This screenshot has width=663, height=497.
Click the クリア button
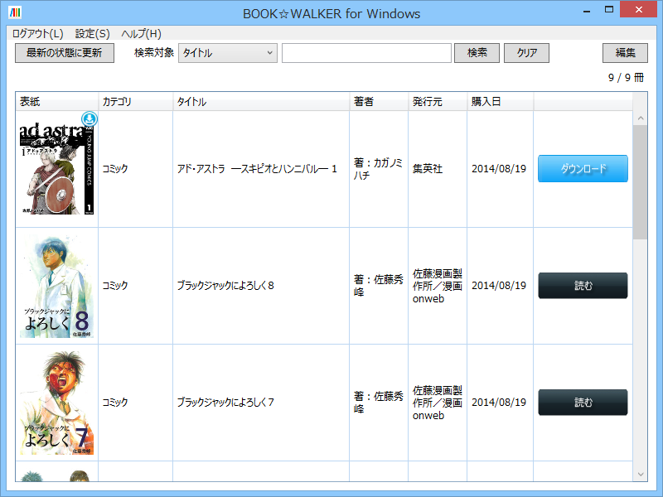pos(526,53)
